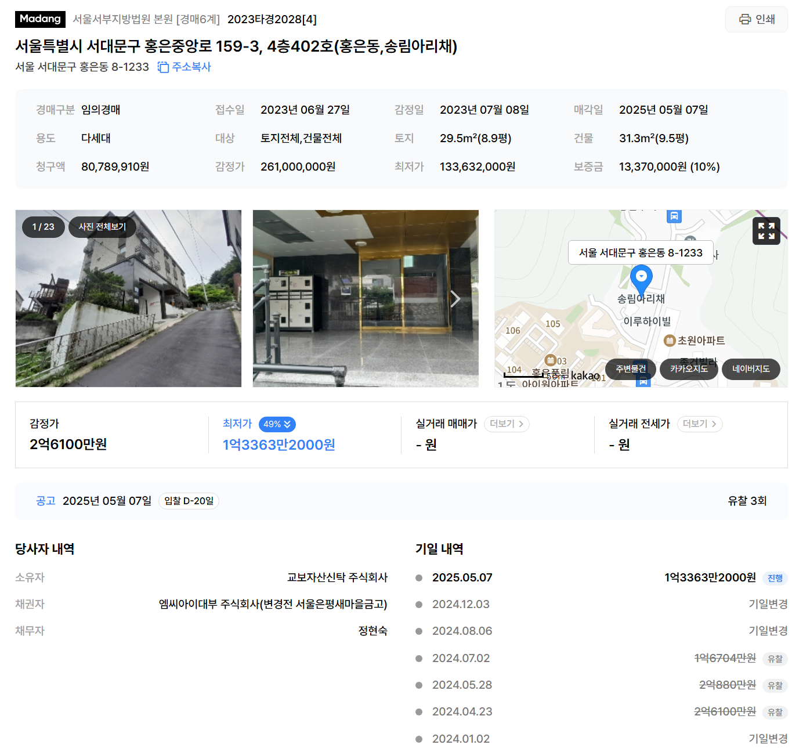Click the creditor 엠씨아이대부 주식회사 entry

[273, 604]
